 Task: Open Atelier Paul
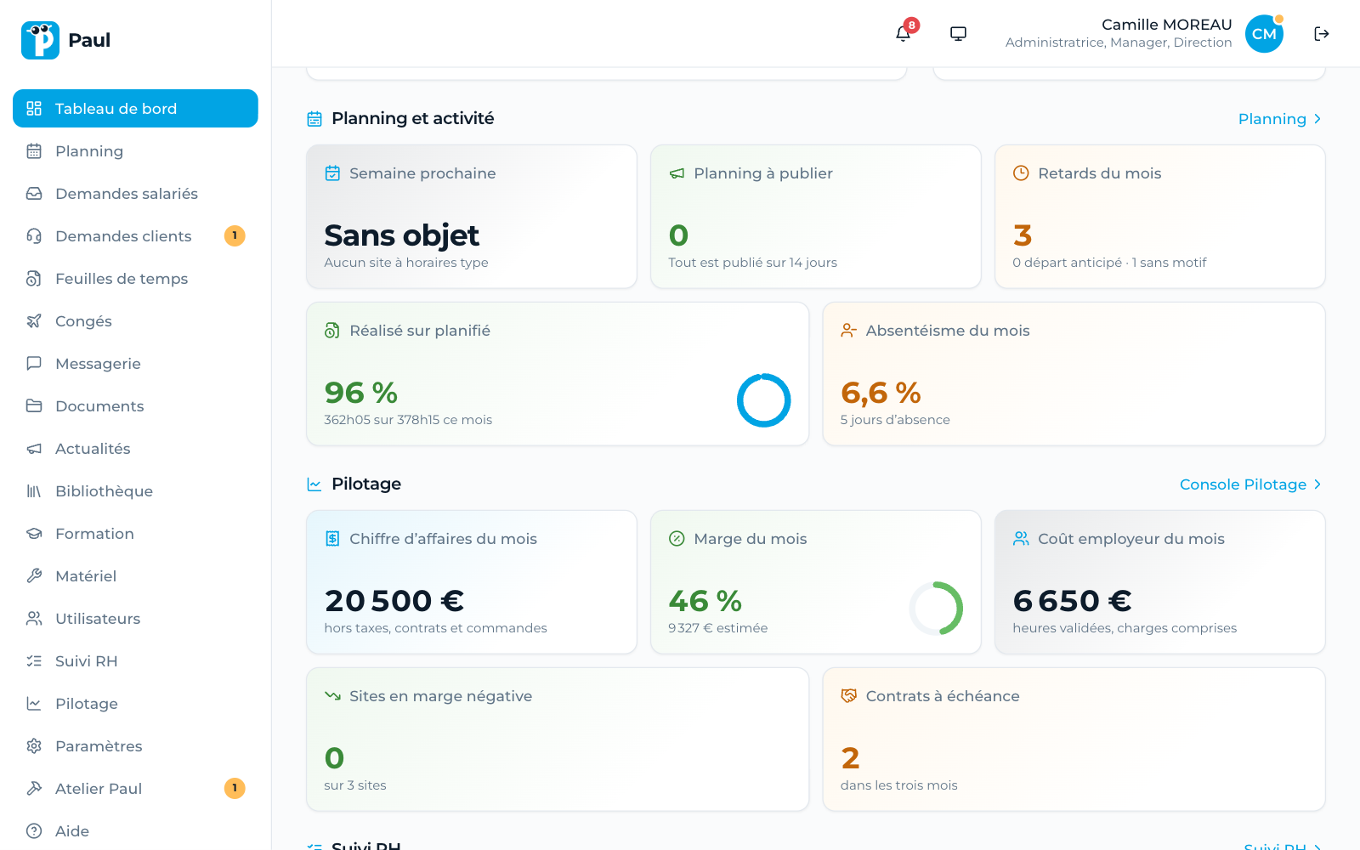coord(135,789)
